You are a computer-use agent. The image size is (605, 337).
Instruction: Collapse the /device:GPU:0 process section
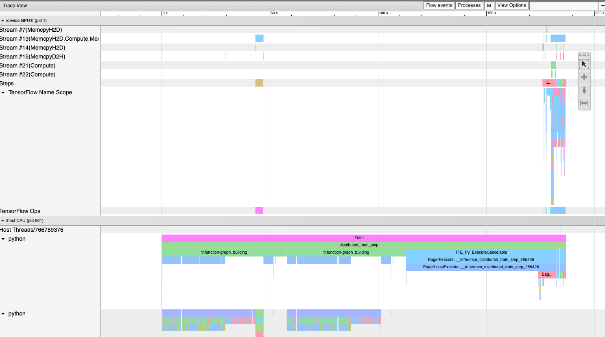coord(2,20)
